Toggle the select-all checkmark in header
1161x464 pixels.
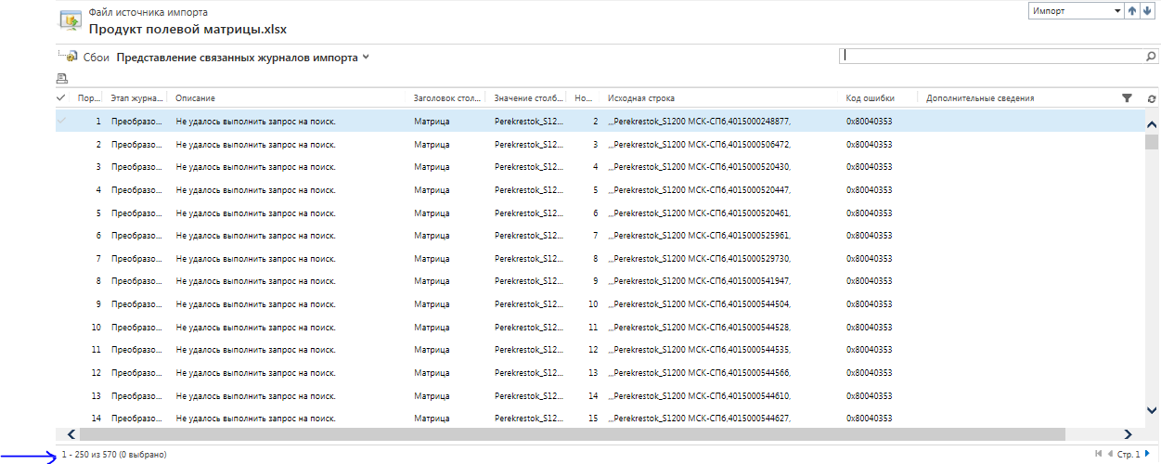pyautogui.click(x=61, y=97)
